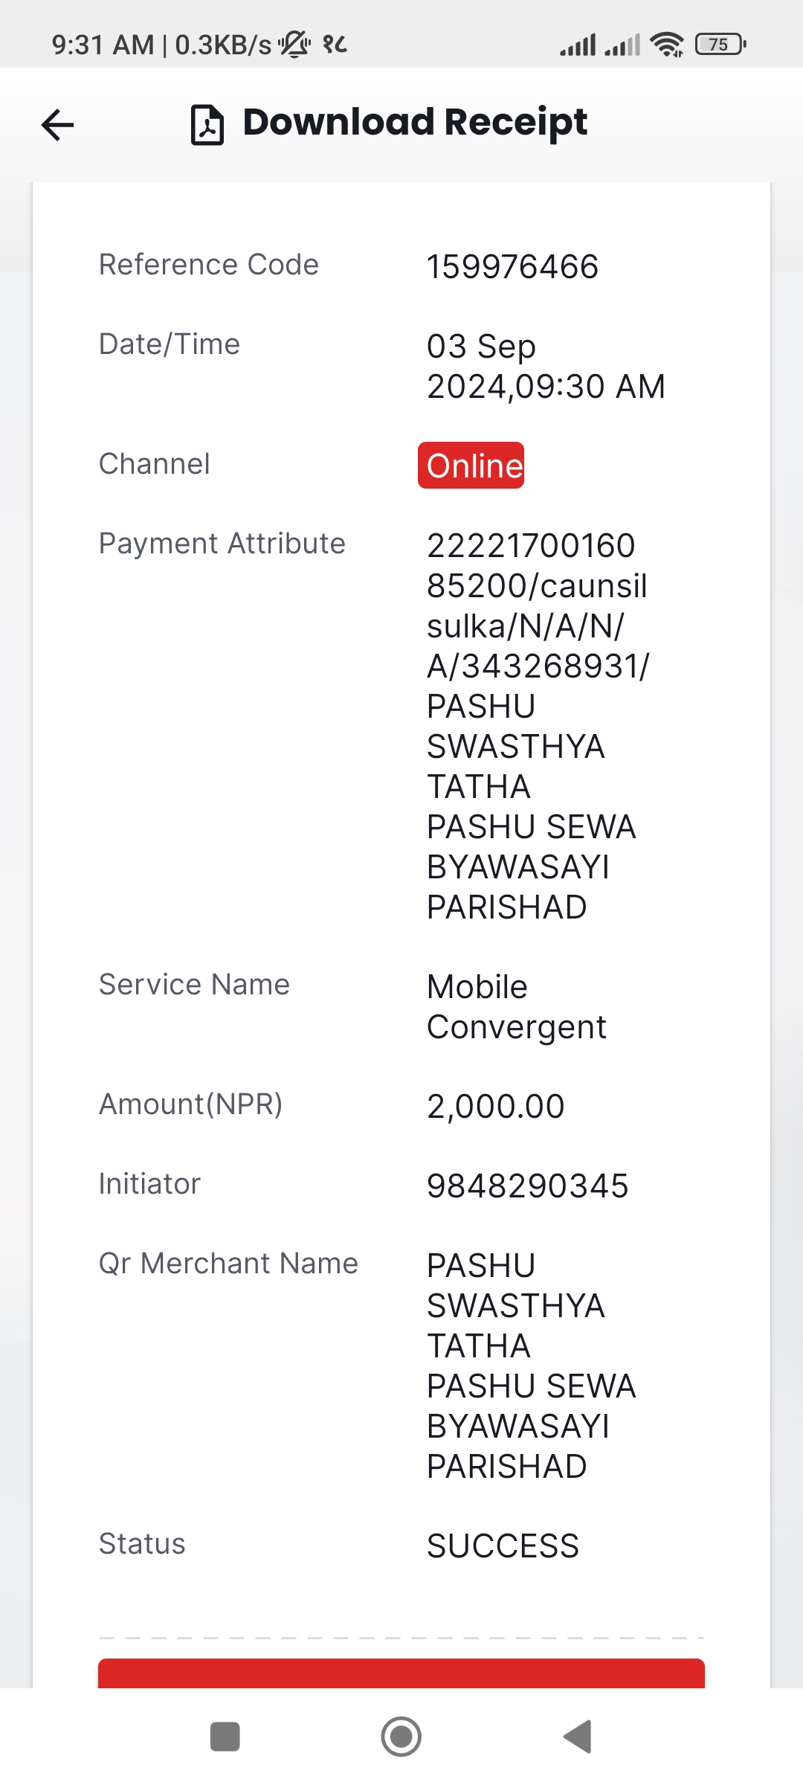Tap the Android recent apps square
The image size is (803, 1785).
[x=225, y=1737]
